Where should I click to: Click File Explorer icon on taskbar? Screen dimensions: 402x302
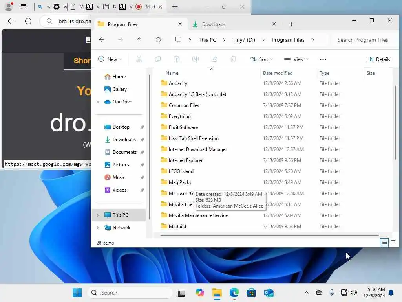tap(217, 293)
